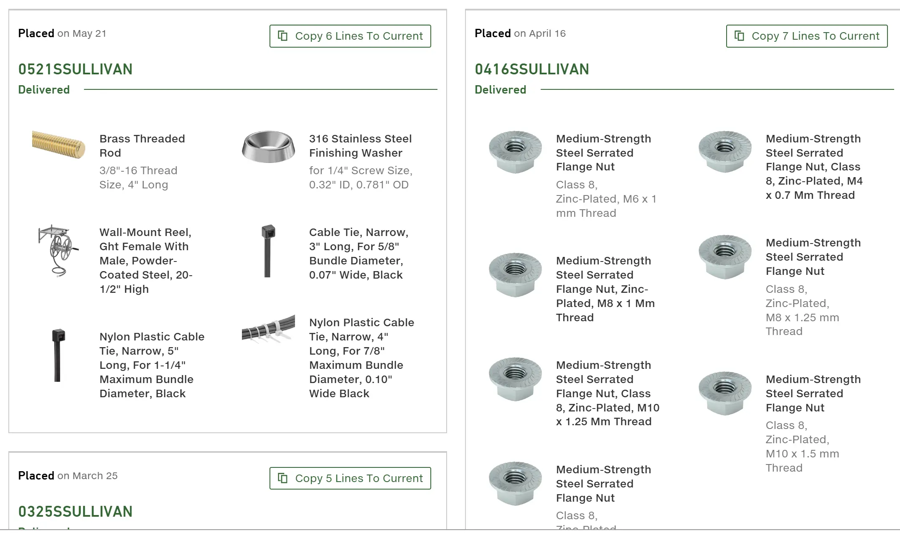Open order 0521SSULLIVAN
The image size is (900, 533).
(75, 69)
